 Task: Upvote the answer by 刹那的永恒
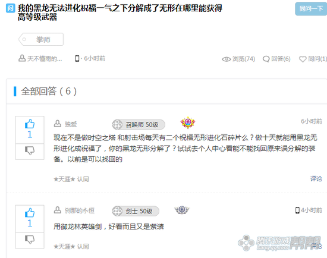(x=30, y=218)
